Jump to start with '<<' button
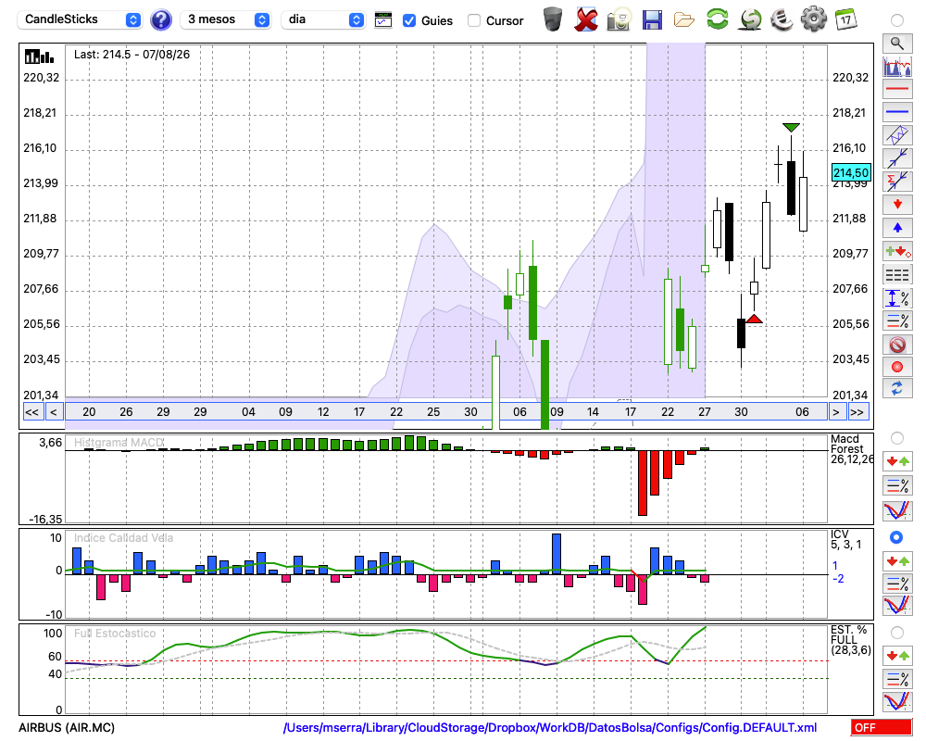 (32, 412)
